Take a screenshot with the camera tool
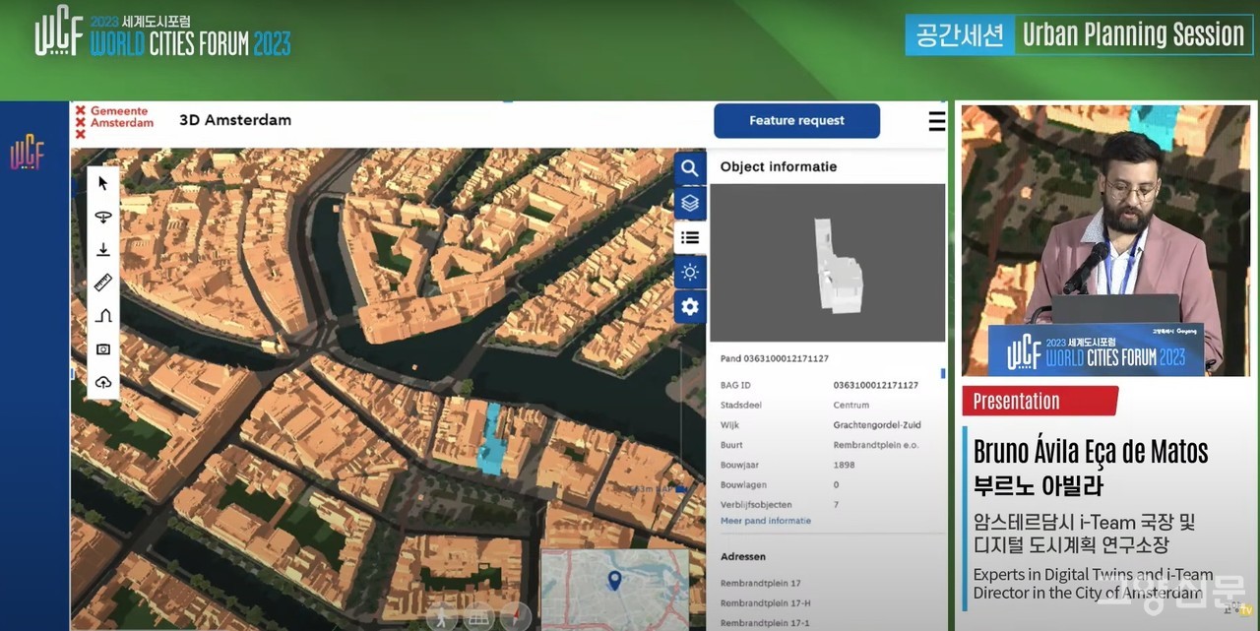 [x=103, y=348]
